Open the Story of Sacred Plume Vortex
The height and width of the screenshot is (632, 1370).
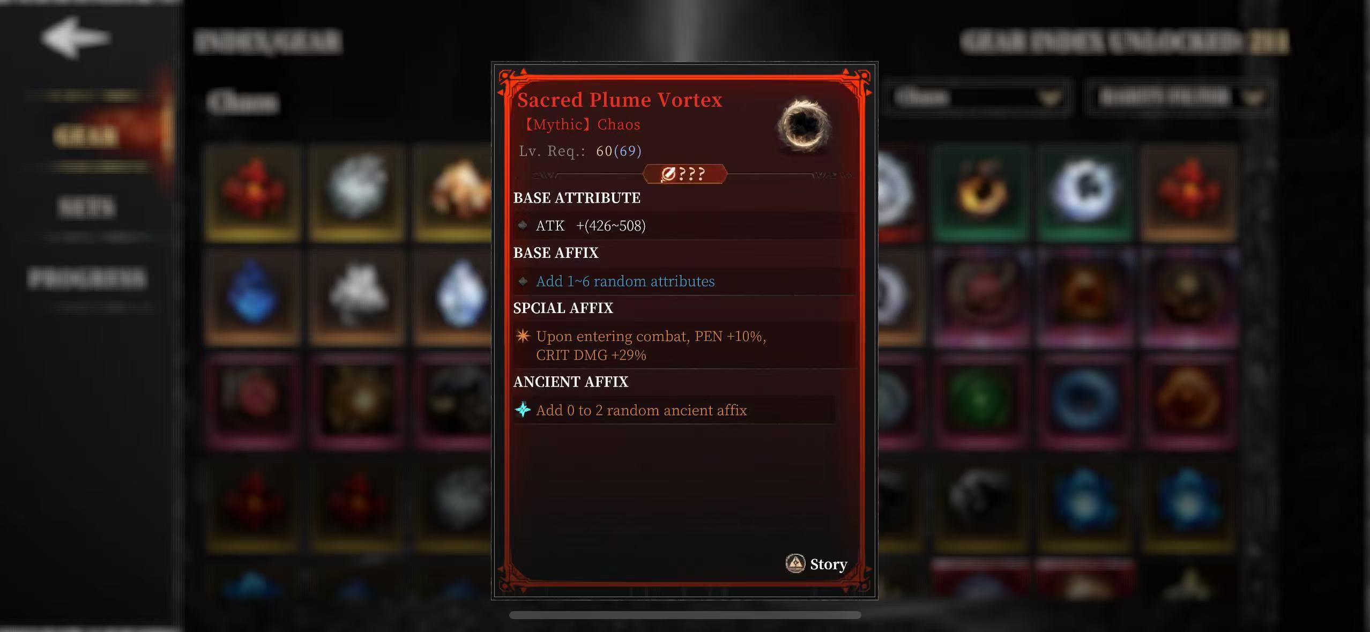pos(816,564)
